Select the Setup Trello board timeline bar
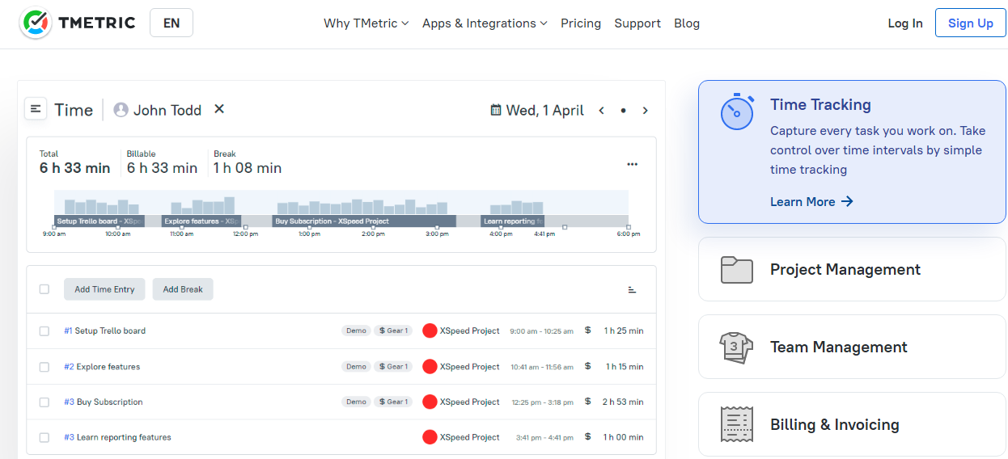1008x459 pixels. (100, 221)
